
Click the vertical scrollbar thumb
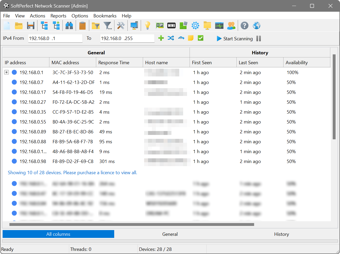tap(334, 97)
